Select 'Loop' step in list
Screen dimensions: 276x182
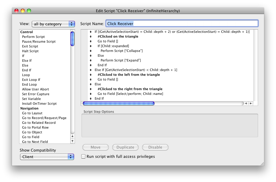pyautogui.click(x=26, y=75)
